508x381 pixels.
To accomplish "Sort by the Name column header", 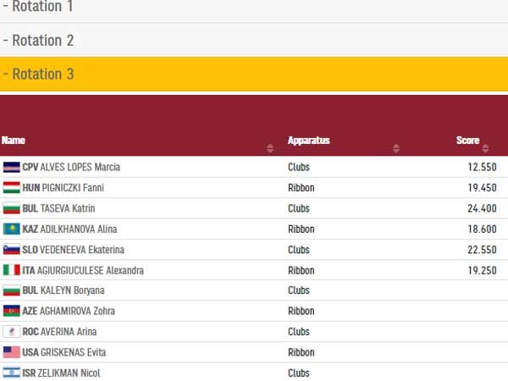I will [14, 141].
